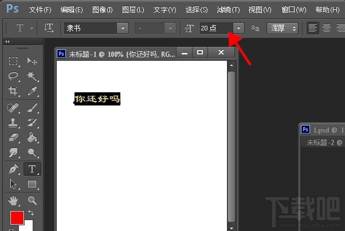Select the Paint Bucket tool
Viewport: 345px width, 231px height.
[32, 138]
